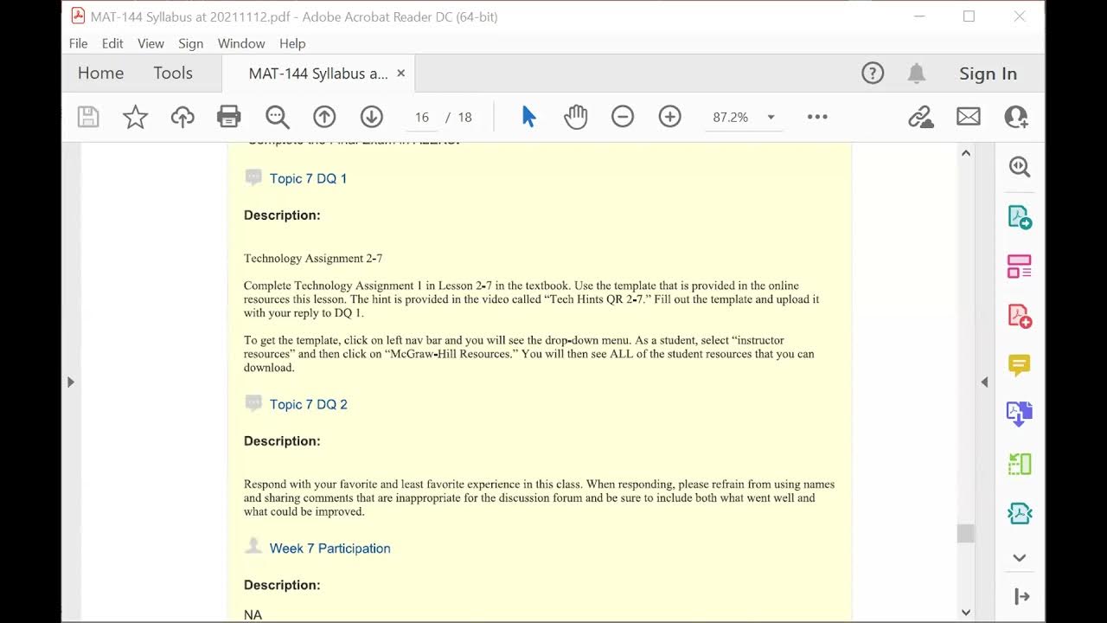The height and width of the screenshot is (623, 1107).
Task: Open the search tool in right pane
Action: pos(1020,167)
